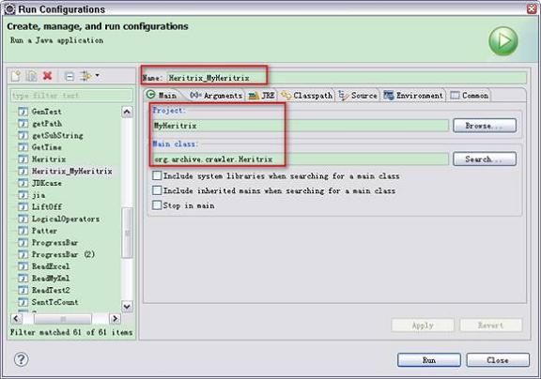Image resolution: width=541 pixels, height=379 pixels.
Task: Click the Apply button
Action: 423,325
